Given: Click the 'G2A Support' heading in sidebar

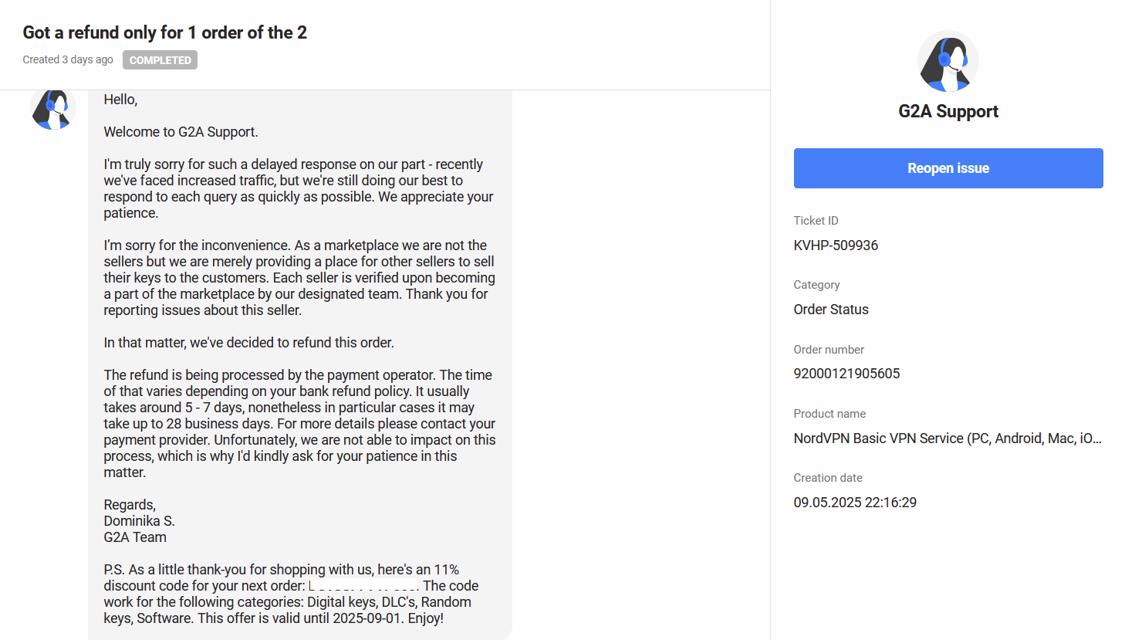Looking at the screenshot, I should point(948,111).
